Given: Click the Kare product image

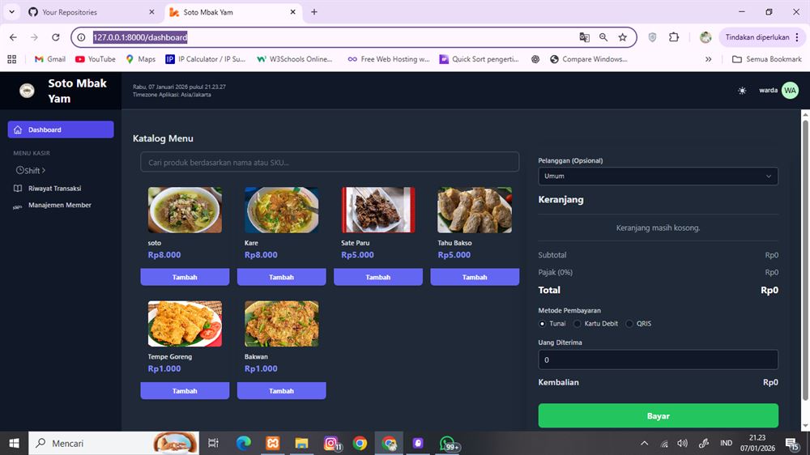Looking at the screenshot, I should (282, 210).
